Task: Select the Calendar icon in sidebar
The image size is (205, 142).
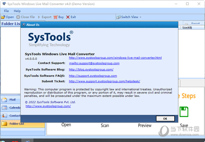Action: point(4,108)
